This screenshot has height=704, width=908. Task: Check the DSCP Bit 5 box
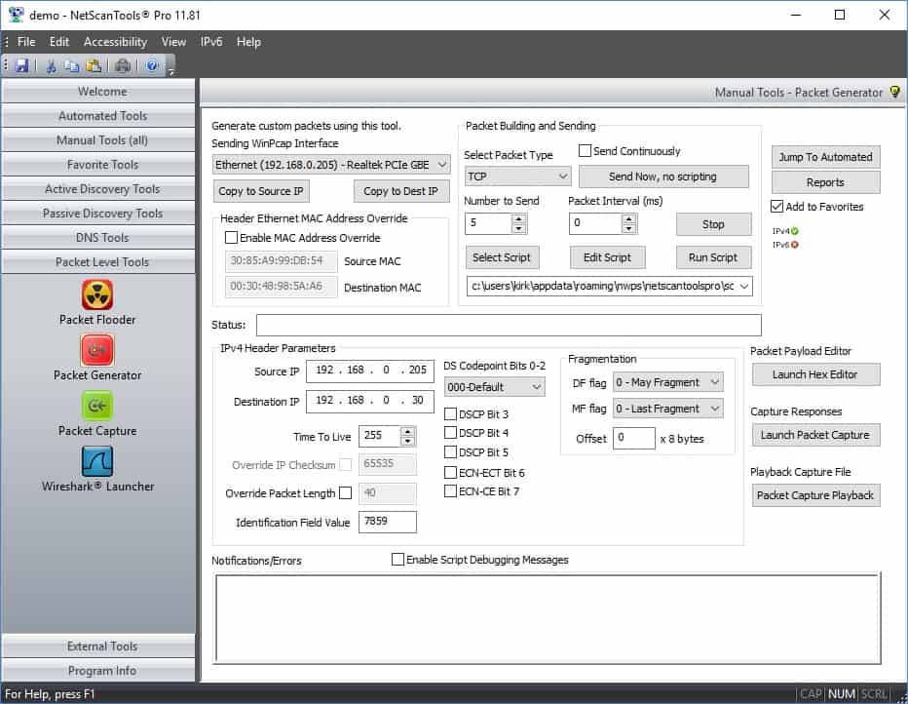[450, 452]
